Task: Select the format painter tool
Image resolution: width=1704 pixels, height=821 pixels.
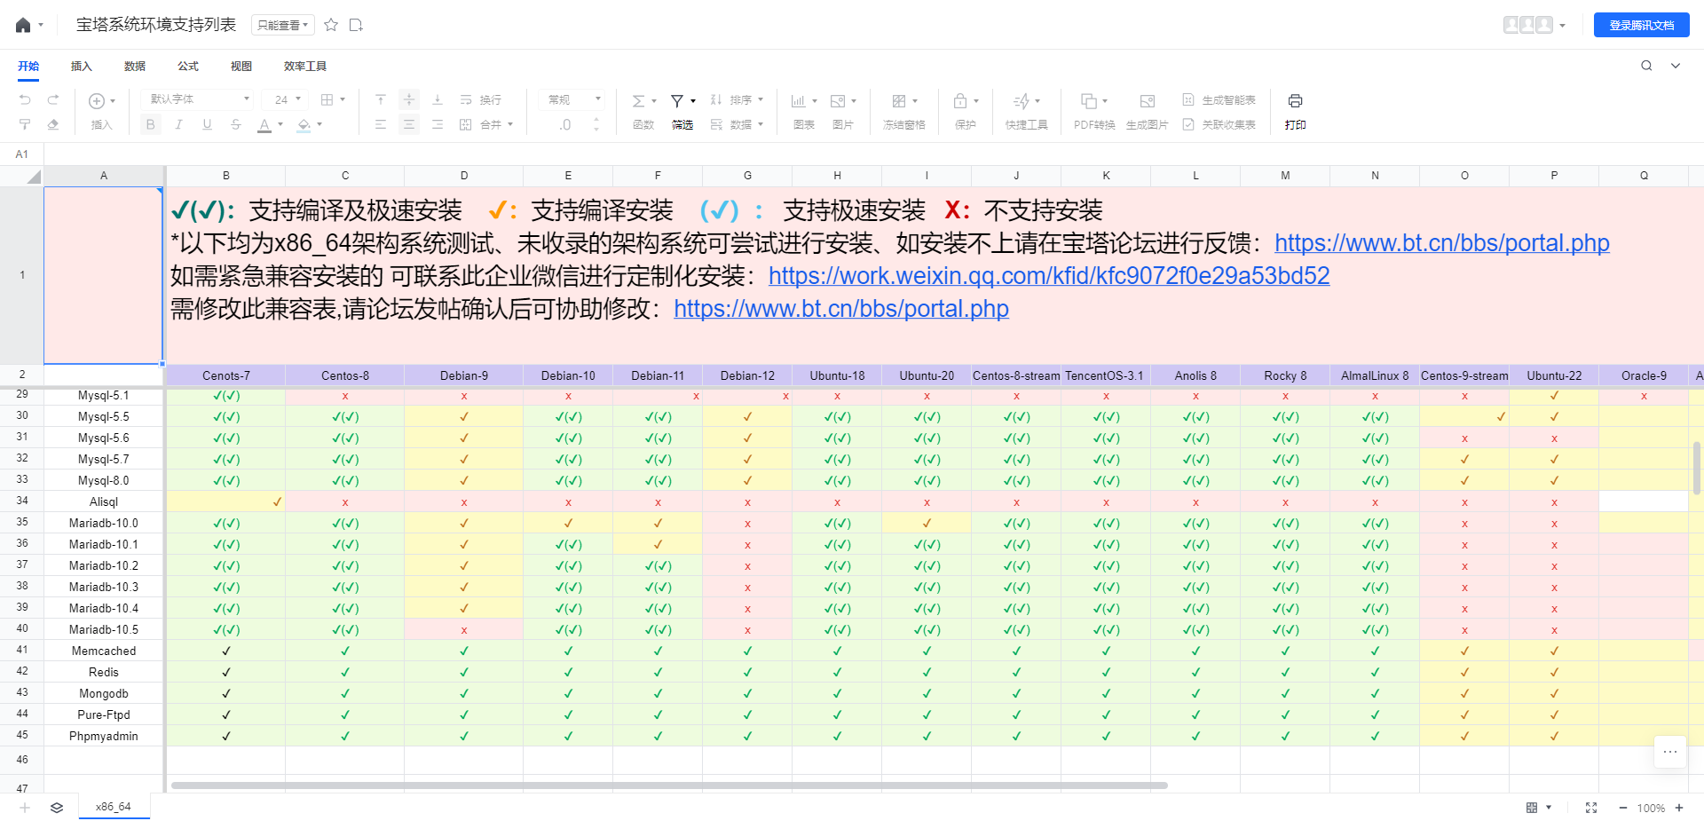Action: (25, 124)
